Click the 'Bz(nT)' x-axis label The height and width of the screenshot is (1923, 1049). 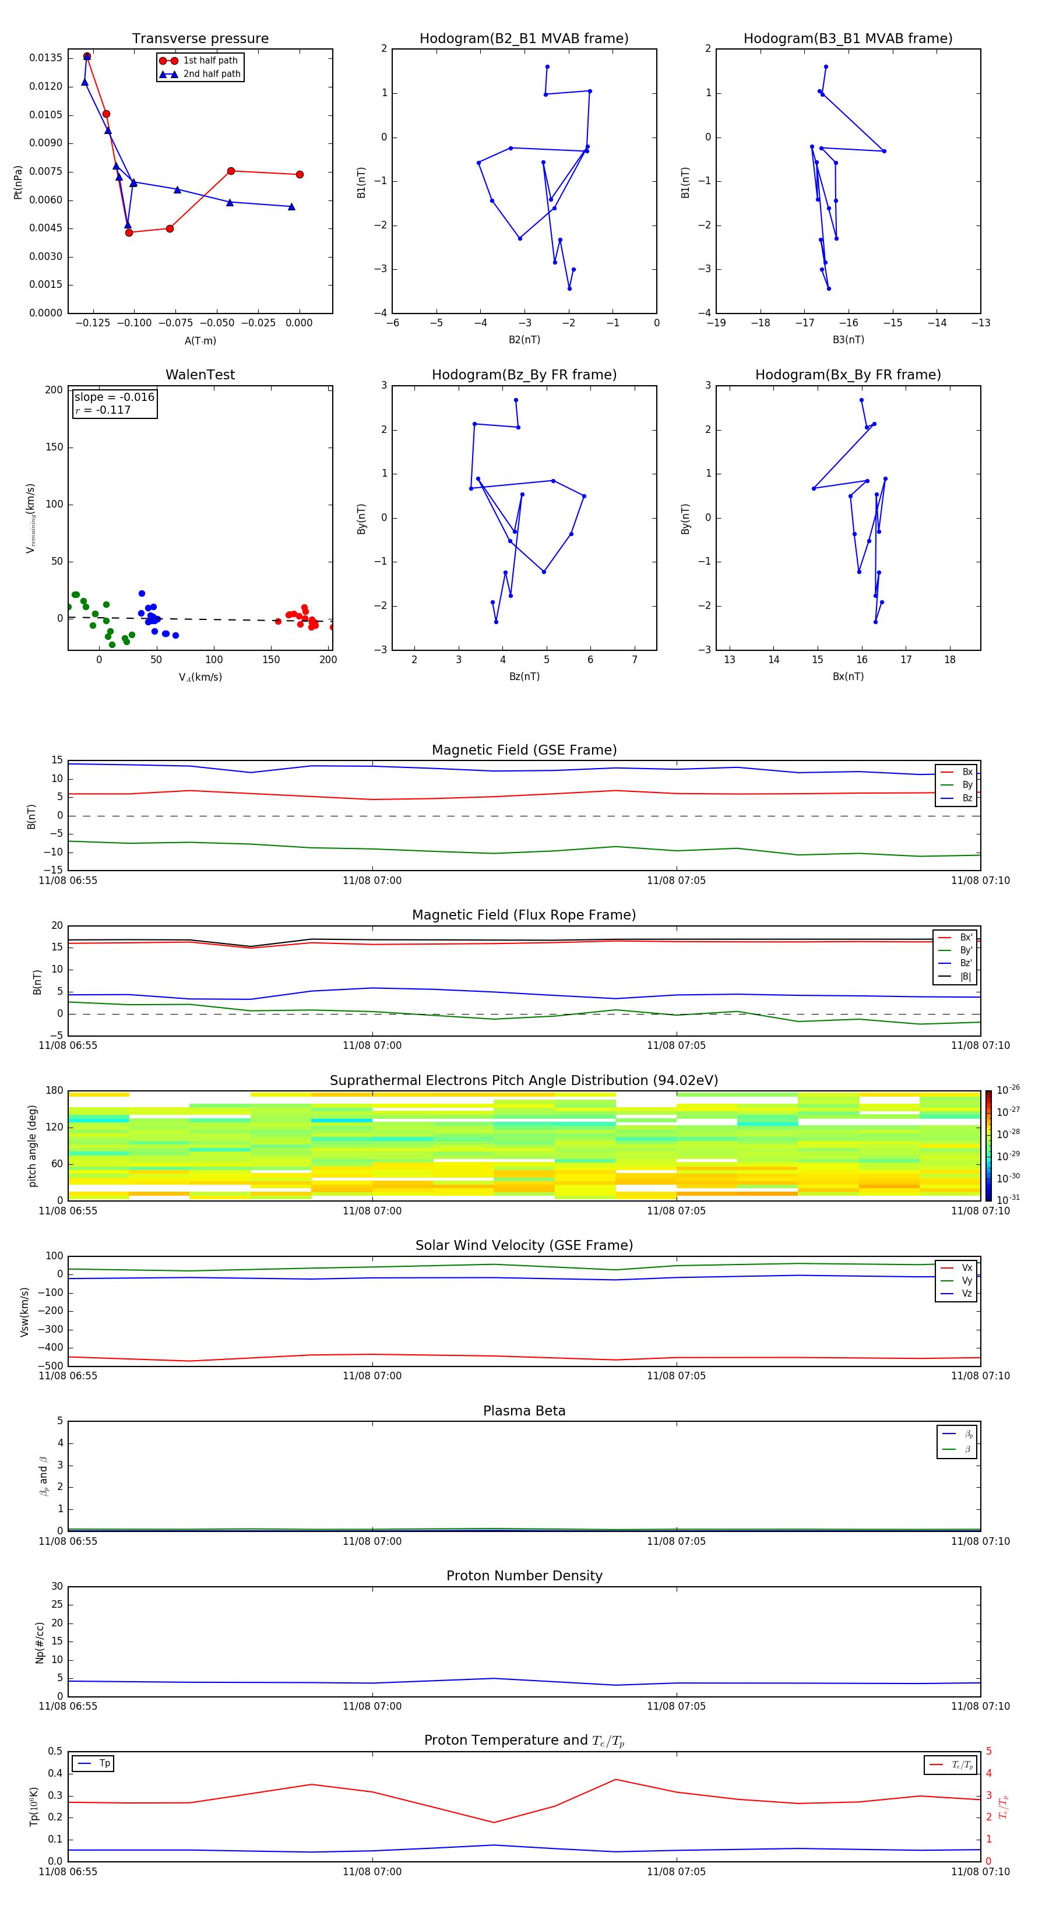524,677
